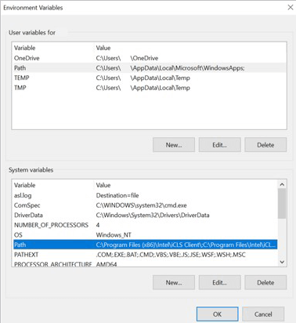Click the cmd.exe value for ComSpec
The height and width of the screenshot is (323, 296).
[141, 205]
